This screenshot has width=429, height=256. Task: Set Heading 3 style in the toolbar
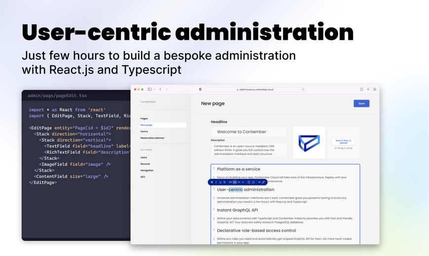click(x=239, y=182)
